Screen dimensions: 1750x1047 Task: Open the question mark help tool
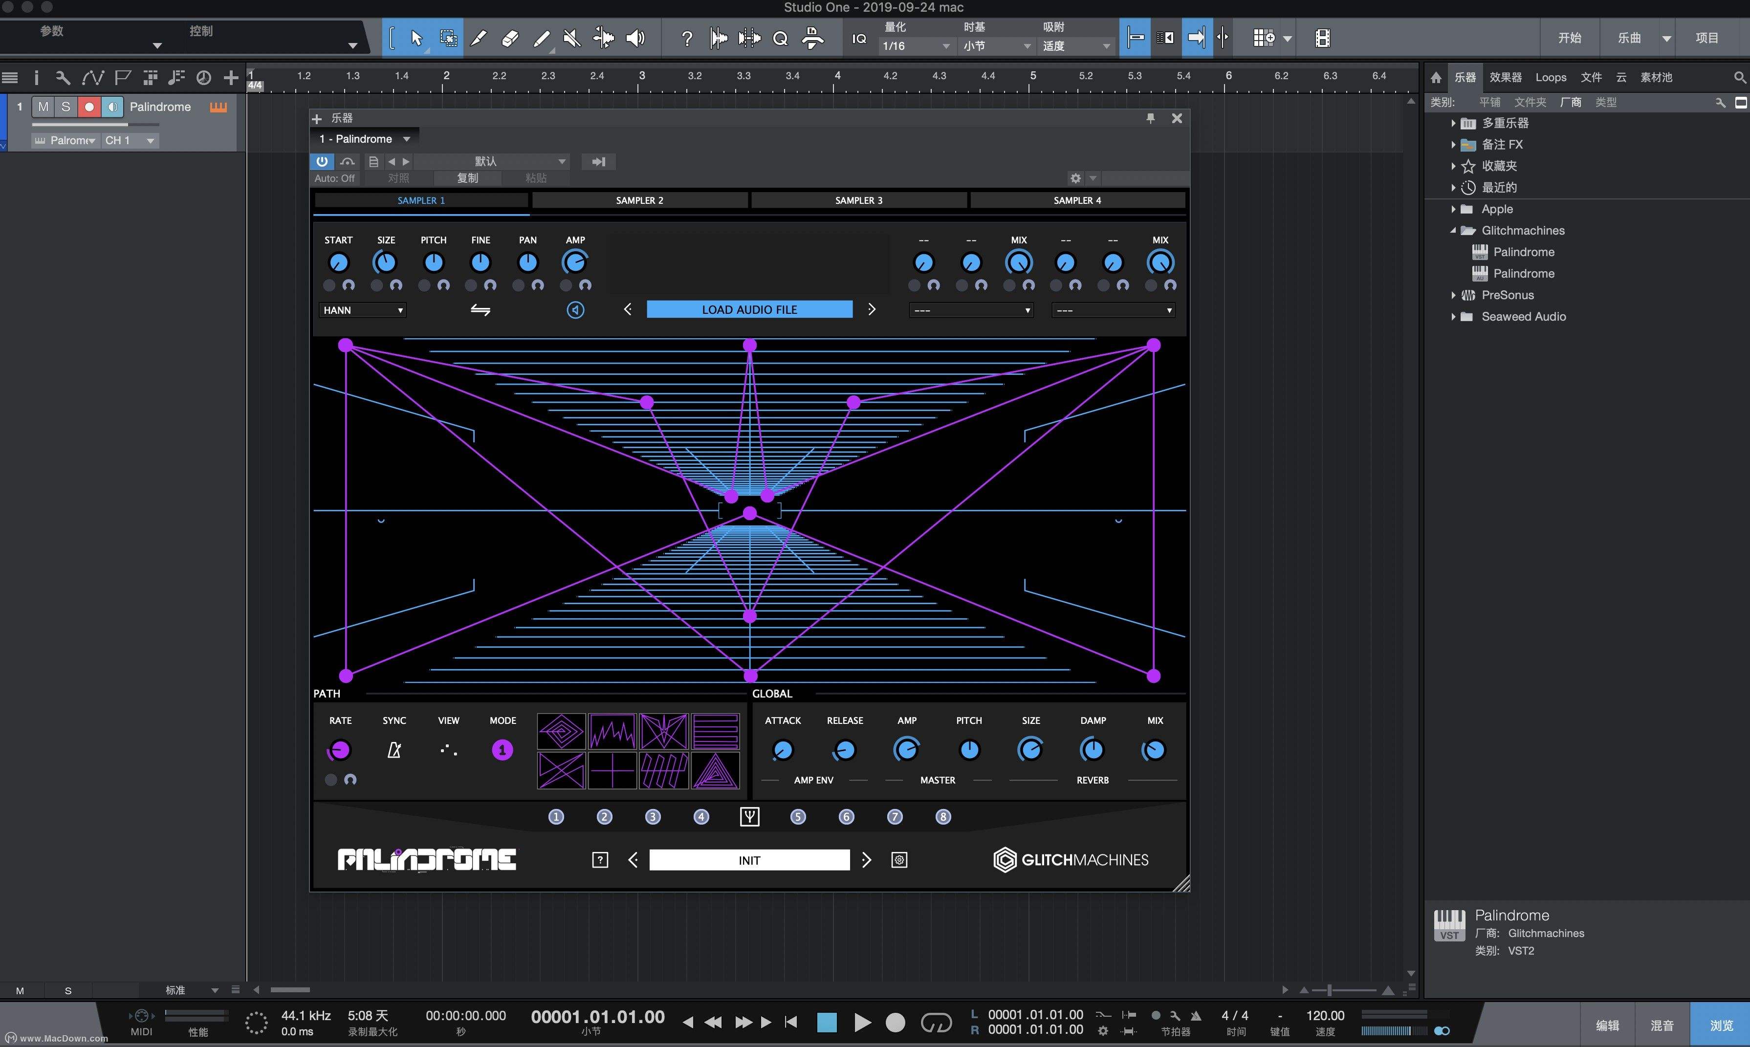click(686, 38)
